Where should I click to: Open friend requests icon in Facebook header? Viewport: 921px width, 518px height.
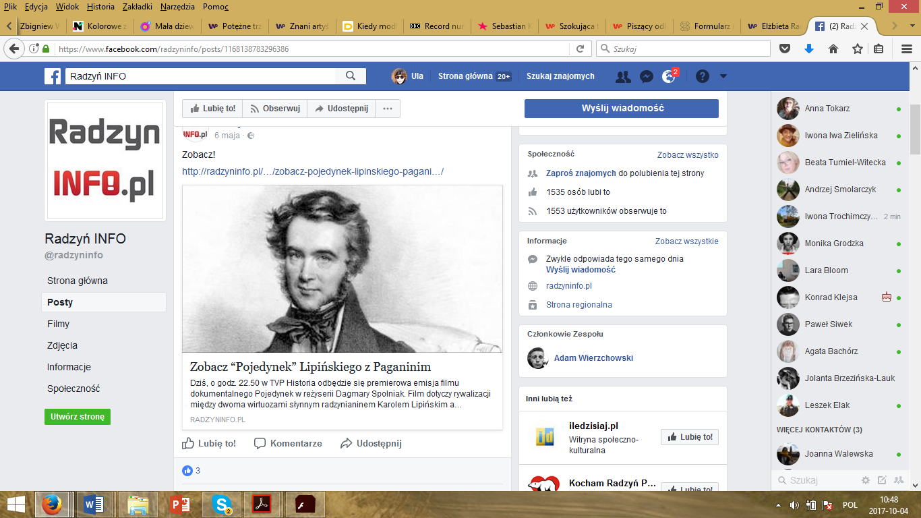(624, 76)
